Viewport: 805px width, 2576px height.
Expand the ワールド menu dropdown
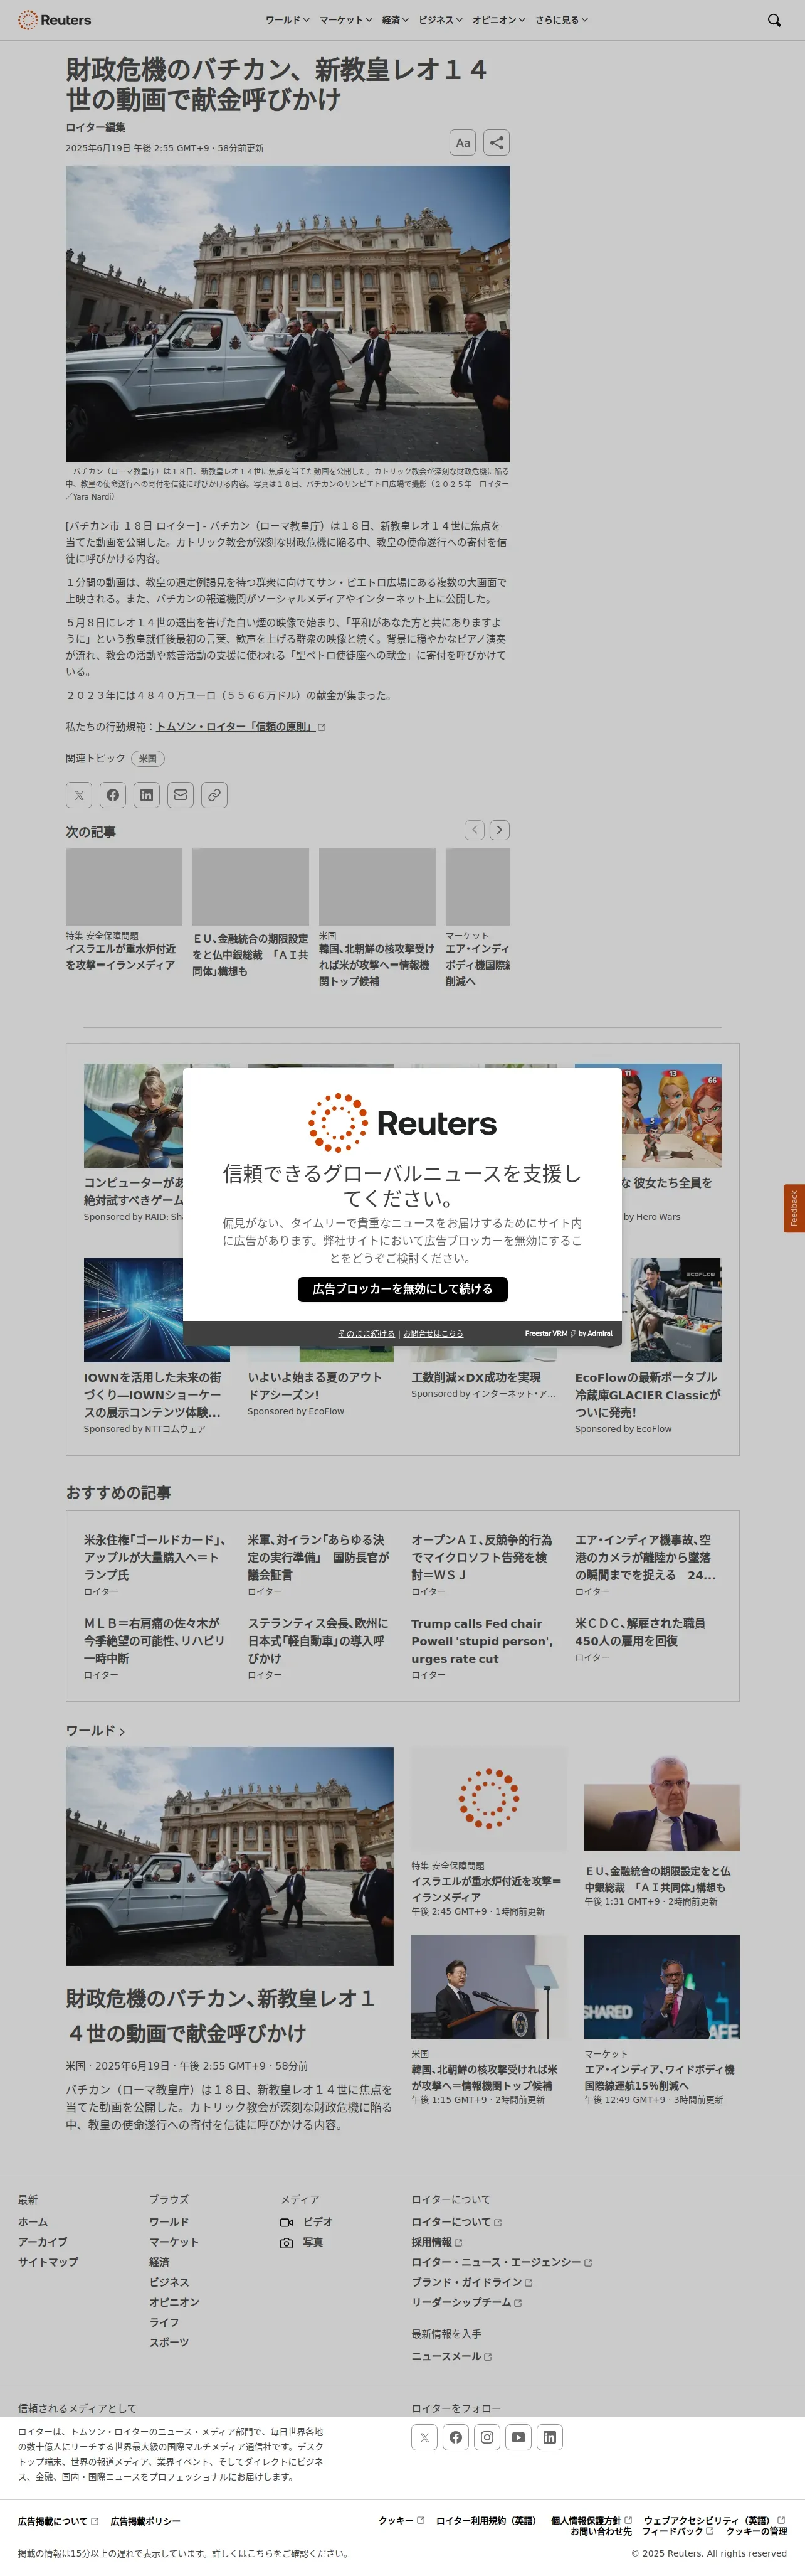pyautogui.click(x=288, y=20)
